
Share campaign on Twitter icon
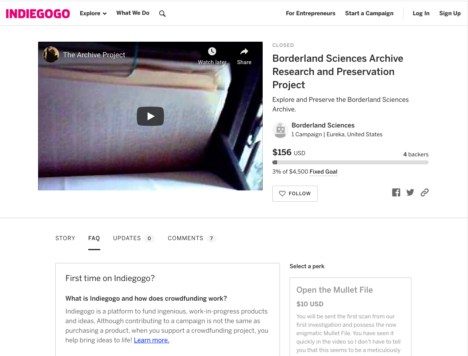point(410,192)
